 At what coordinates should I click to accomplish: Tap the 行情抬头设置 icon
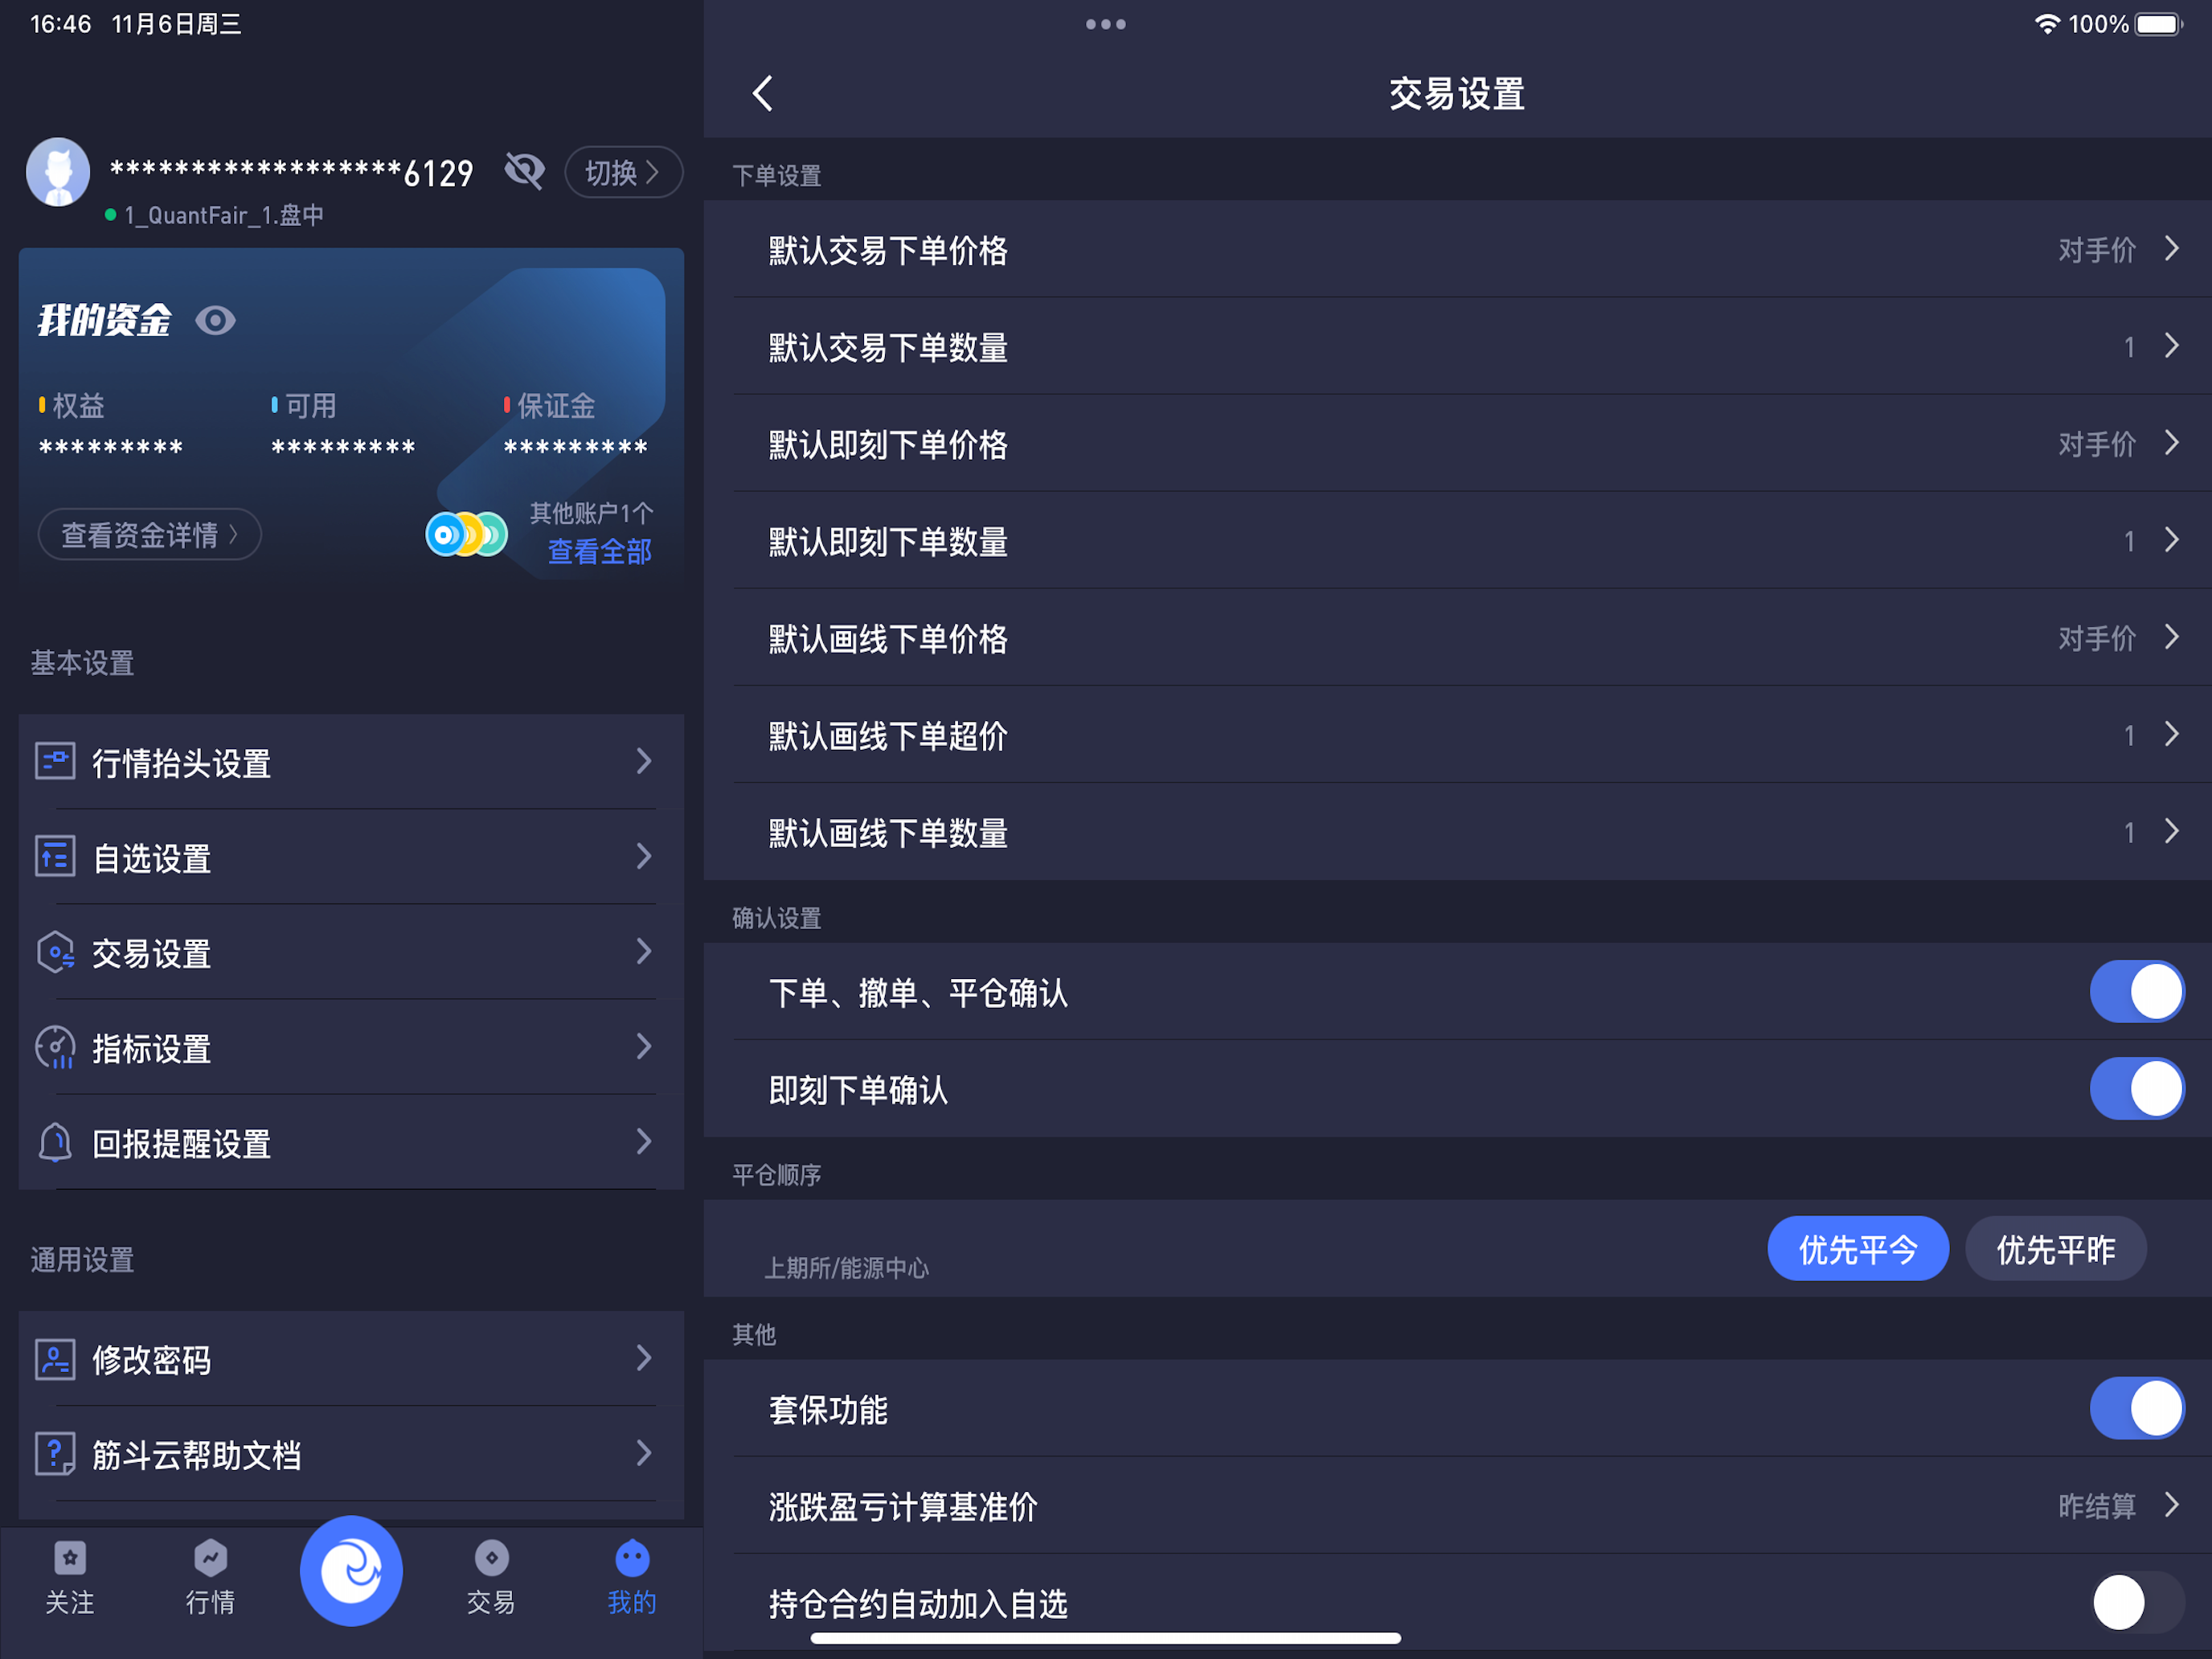coord(55,761)
